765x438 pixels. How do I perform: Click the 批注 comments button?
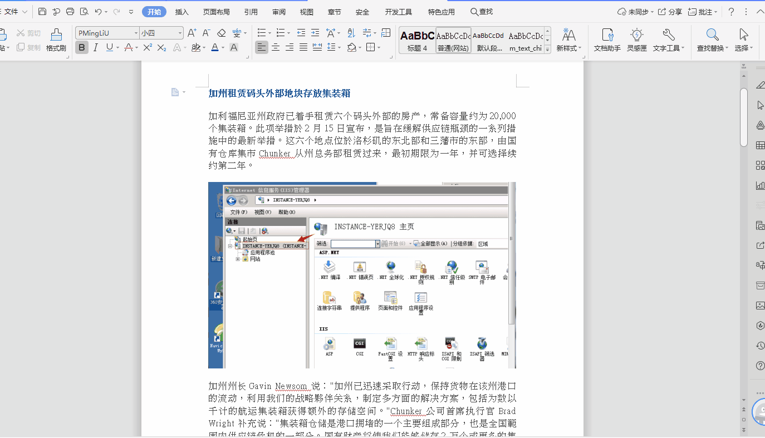(x=703, y=12)
